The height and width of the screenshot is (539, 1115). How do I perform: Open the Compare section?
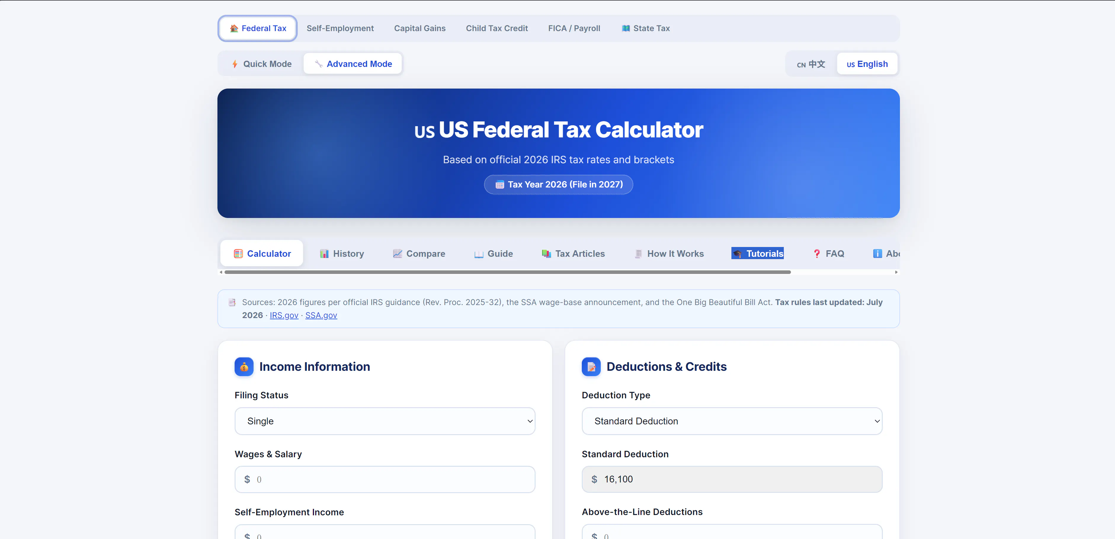click(419, 254)
